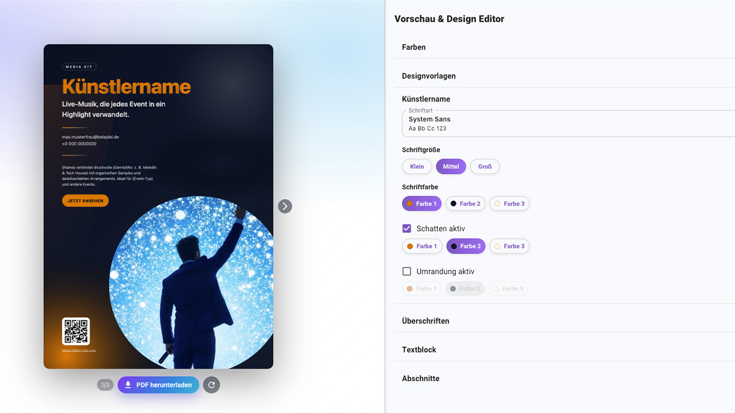Screen dimensions: 735x413
Task: Select Klein font size option
Action: point(417,166)
